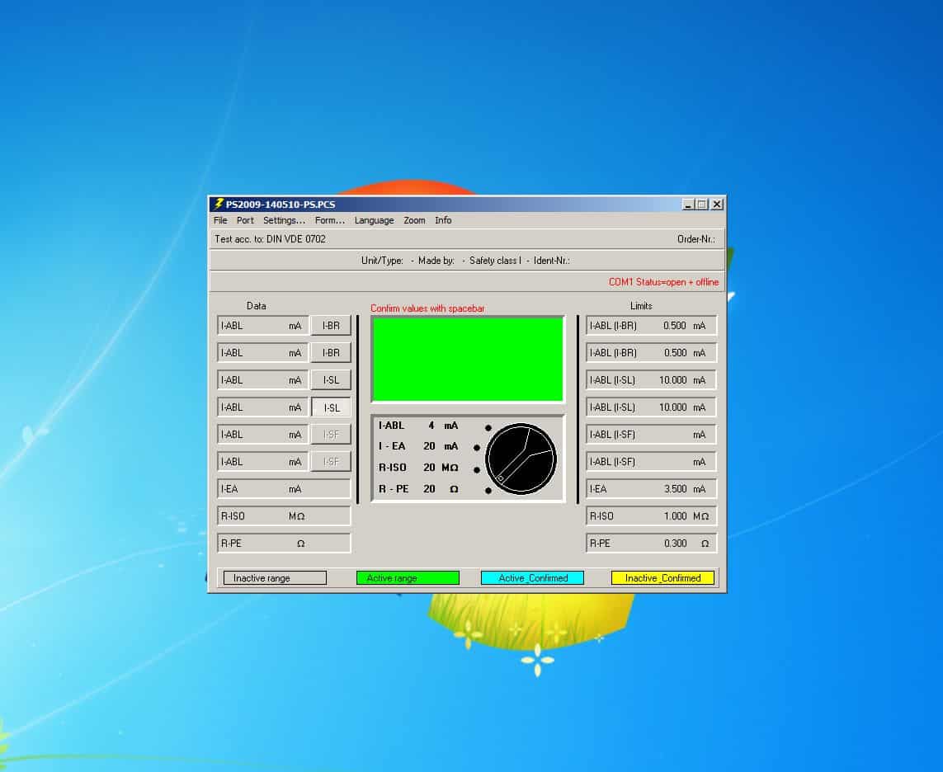
Task: Click the 'Confirm values with spacebar' text
Action: coord(427,308)
